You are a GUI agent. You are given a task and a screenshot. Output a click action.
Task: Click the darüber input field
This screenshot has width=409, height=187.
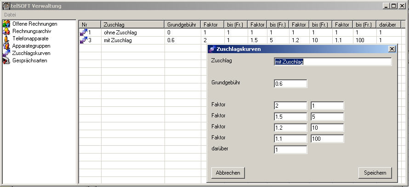point(290,149)
